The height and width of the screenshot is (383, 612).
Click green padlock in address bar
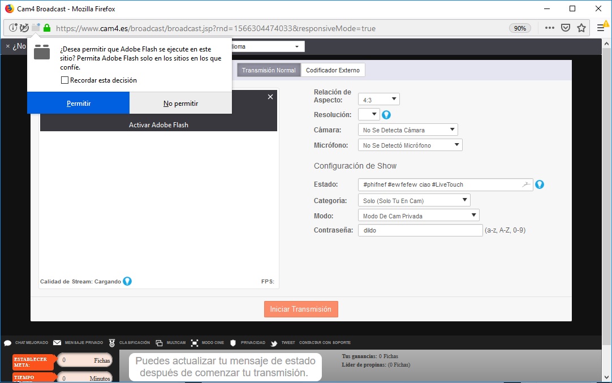point(47,28)
